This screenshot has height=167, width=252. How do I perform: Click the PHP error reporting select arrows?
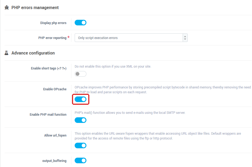coord(185,38)
